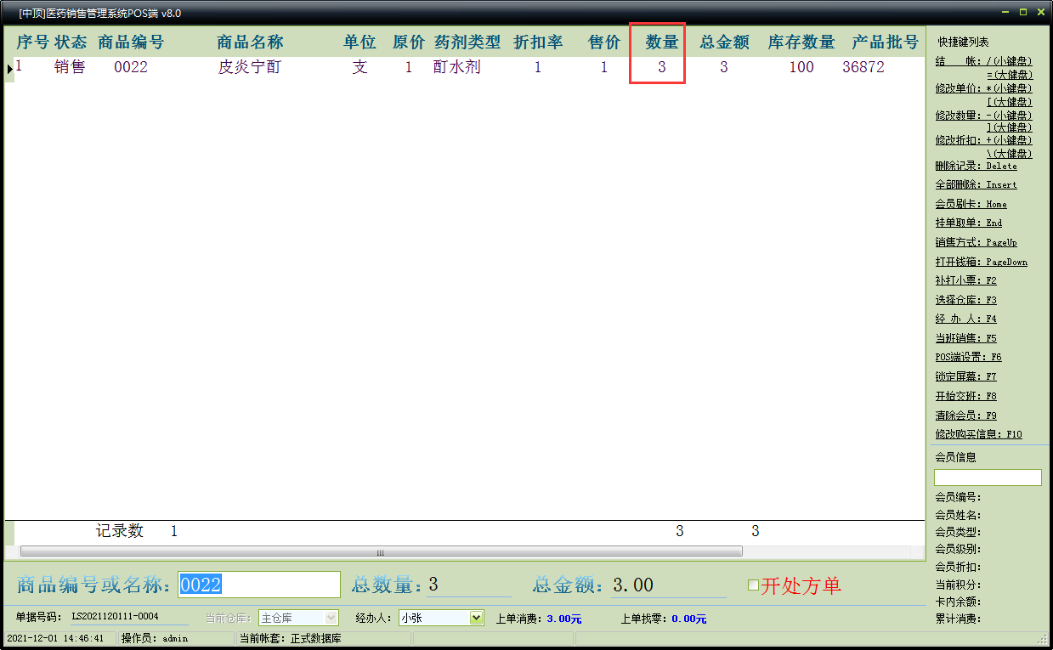Screen dimensions: 1053x650
Task: Click the 修改购买信息: F10 link
Action: (x=978, y=434)
